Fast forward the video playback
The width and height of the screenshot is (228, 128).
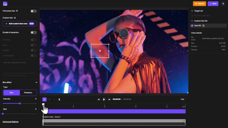click(109, 99)
